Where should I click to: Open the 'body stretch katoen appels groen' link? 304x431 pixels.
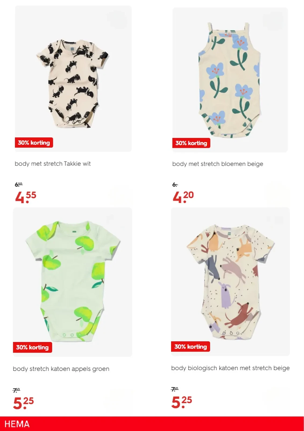(61, 369)
